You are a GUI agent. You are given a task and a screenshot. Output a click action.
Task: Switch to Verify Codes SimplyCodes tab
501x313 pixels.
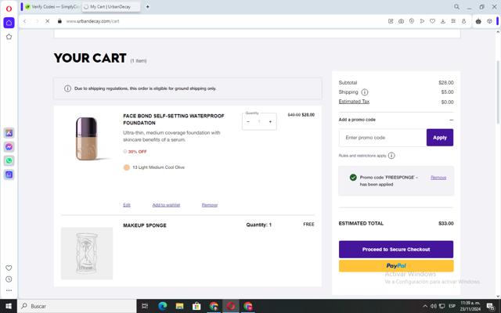[x=52, y=7]
